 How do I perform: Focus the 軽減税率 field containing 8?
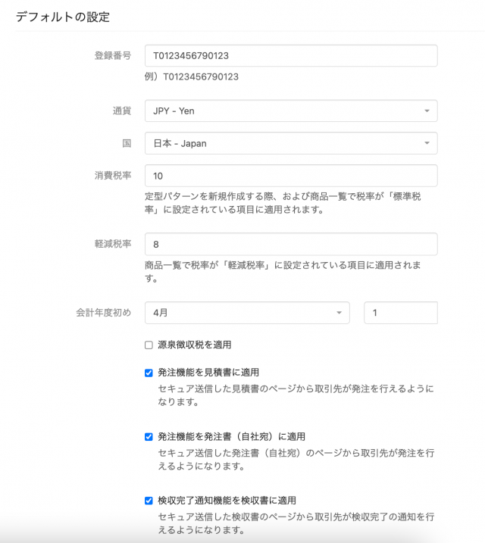(291, 244)
